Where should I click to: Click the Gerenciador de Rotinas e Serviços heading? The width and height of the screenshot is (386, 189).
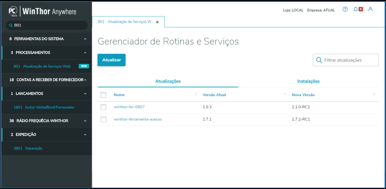pyautogui.click(x=168, y=41)
